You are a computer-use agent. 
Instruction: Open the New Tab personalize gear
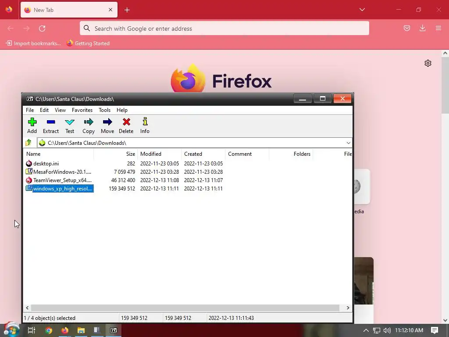pos(428,63)
